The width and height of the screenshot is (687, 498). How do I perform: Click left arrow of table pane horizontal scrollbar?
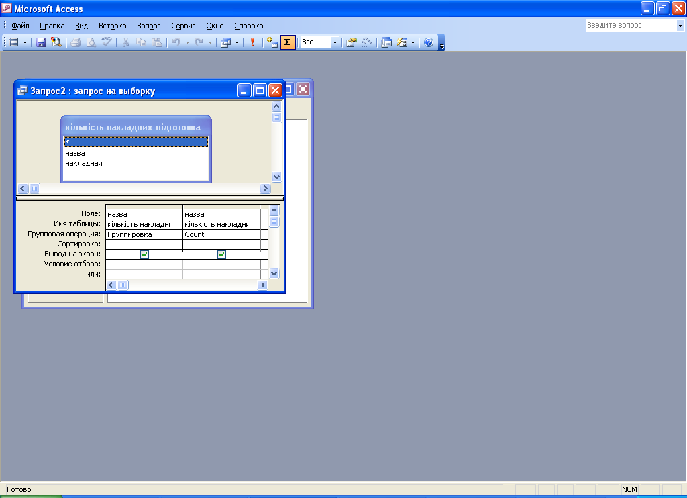pyautogui.click(x=23, y=188)
